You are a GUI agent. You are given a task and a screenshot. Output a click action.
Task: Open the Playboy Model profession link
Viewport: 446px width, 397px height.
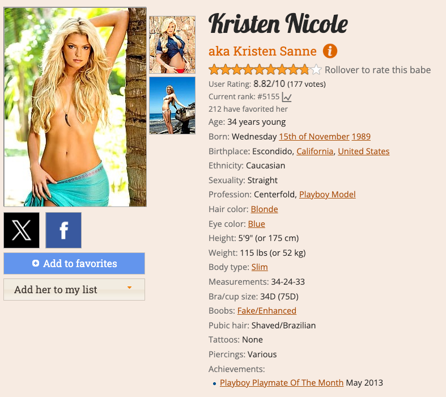328,195
